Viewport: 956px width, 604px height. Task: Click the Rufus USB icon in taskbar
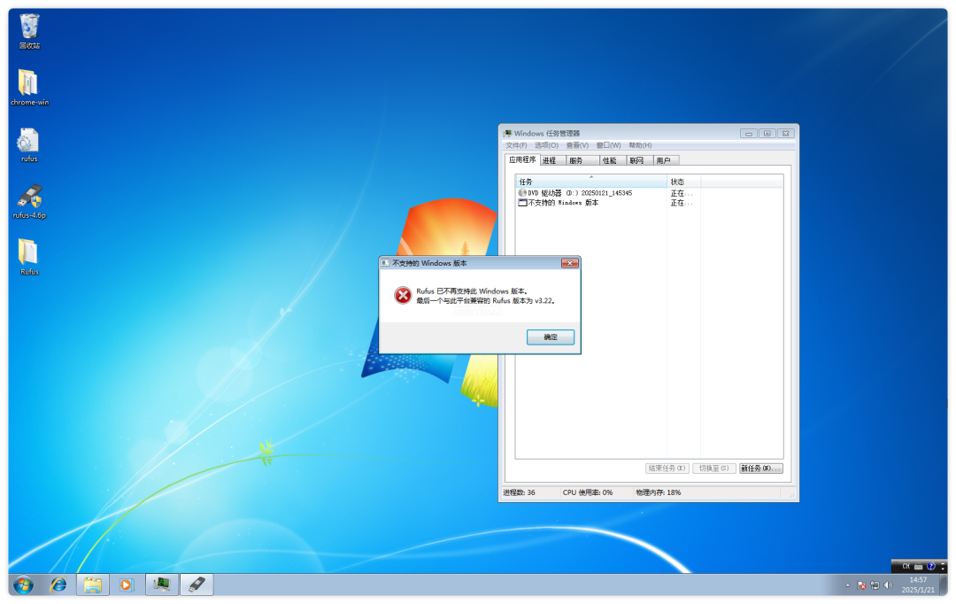(x=197, y=585)
